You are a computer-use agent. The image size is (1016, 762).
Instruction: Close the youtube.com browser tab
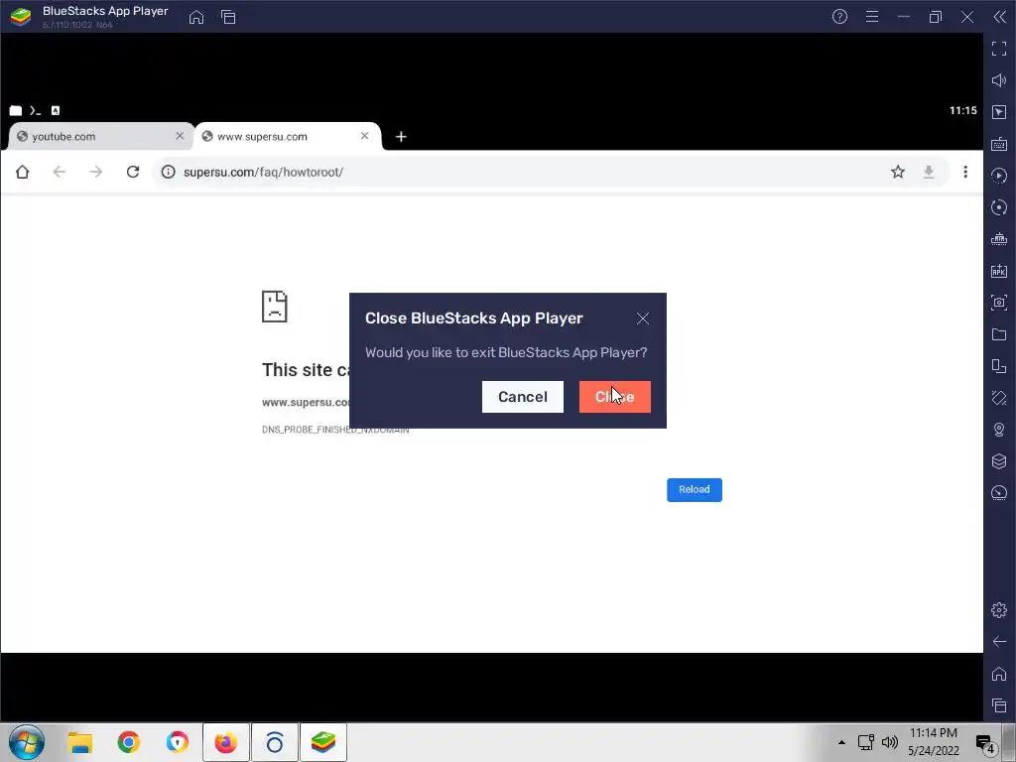[180, 136]
